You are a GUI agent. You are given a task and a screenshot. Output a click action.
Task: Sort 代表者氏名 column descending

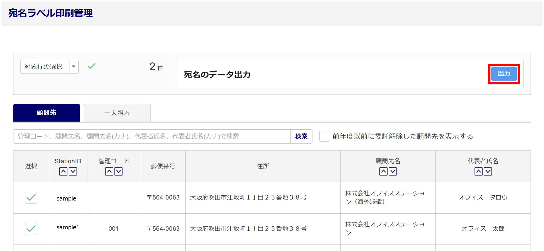click(488, 171)
